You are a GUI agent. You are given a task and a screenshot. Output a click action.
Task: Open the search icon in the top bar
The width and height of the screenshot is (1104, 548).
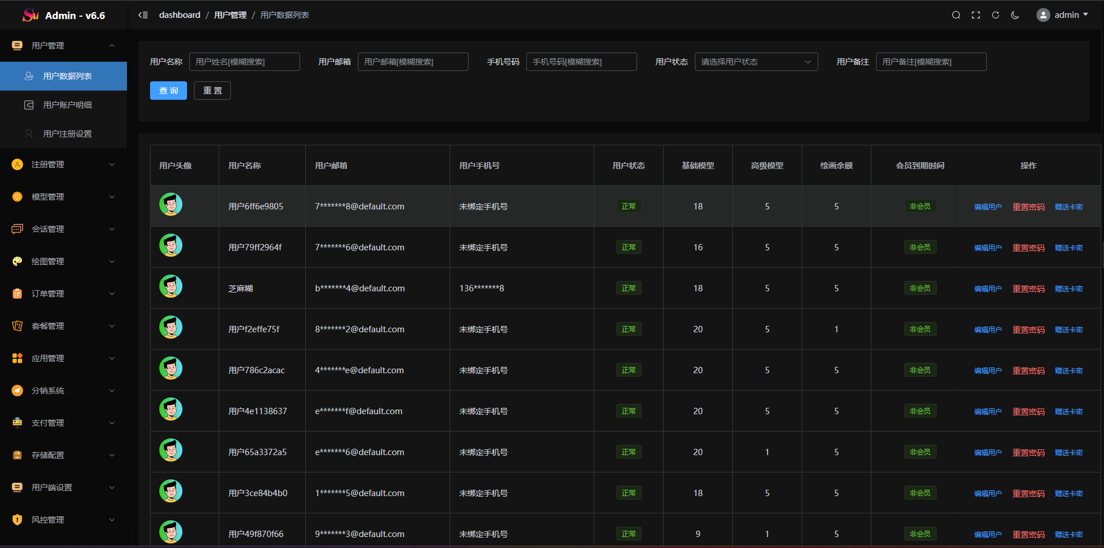pyautogui.click(x=956, y=15)
